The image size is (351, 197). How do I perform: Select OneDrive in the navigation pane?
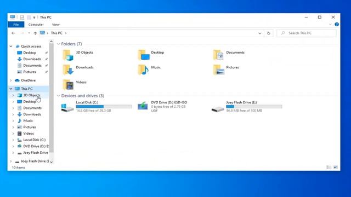coord(28,80)
